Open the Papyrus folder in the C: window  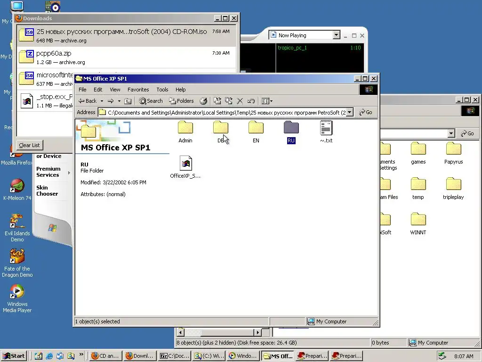pos(453,153)
